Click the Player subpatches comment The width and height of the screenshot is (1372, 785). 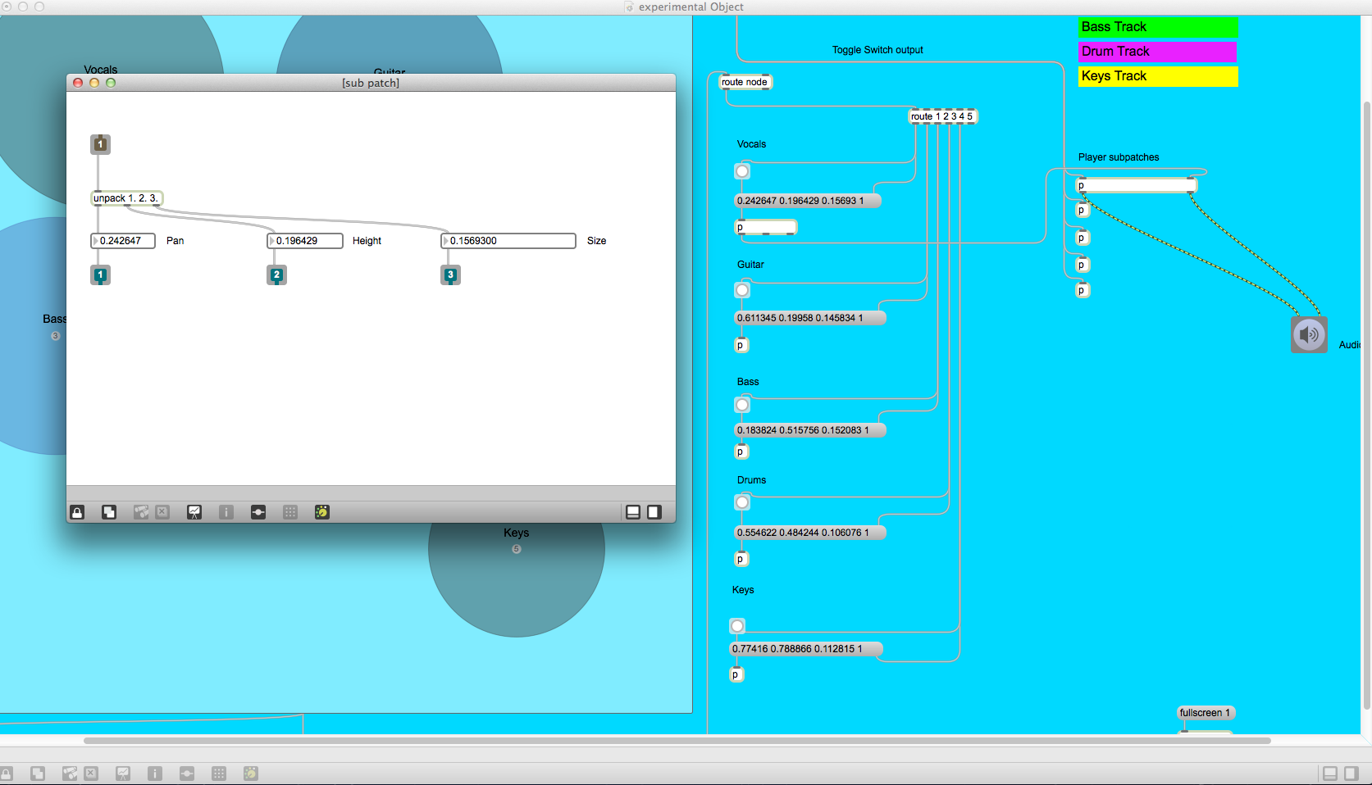click(1119, 157)
